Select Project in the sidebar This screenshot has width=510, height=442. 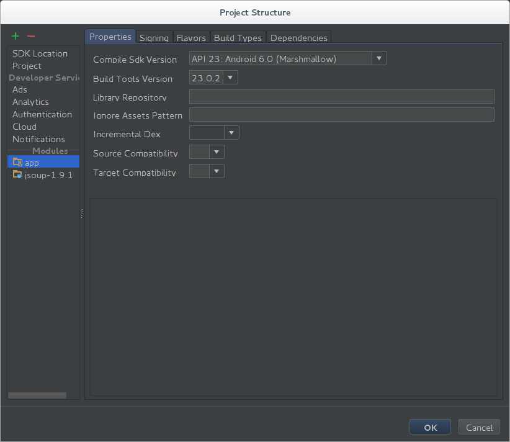[x=27, y=66]
